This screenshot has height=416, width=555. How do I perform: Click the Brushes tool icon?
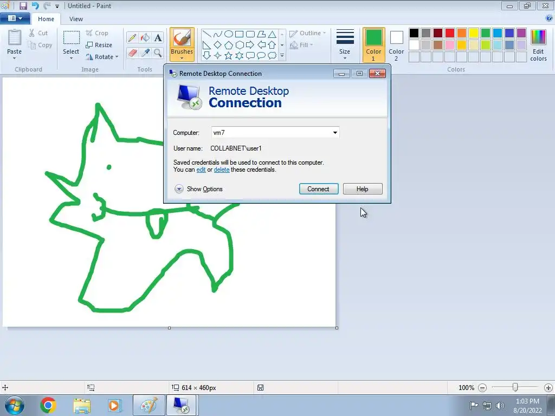click(182, 37)
